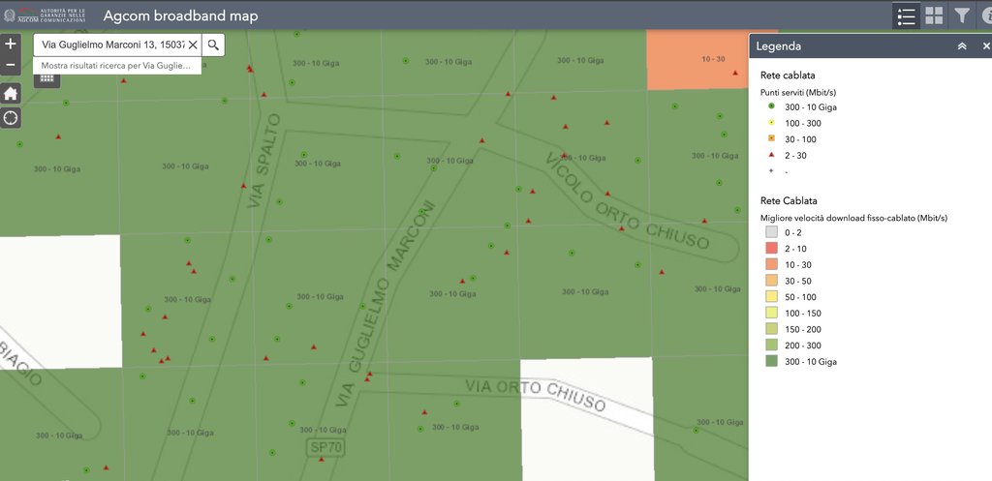Click the 300 - 10 Giga legend swatch
The width and height of the screenshot is (992, 481).
coord(771,361)
